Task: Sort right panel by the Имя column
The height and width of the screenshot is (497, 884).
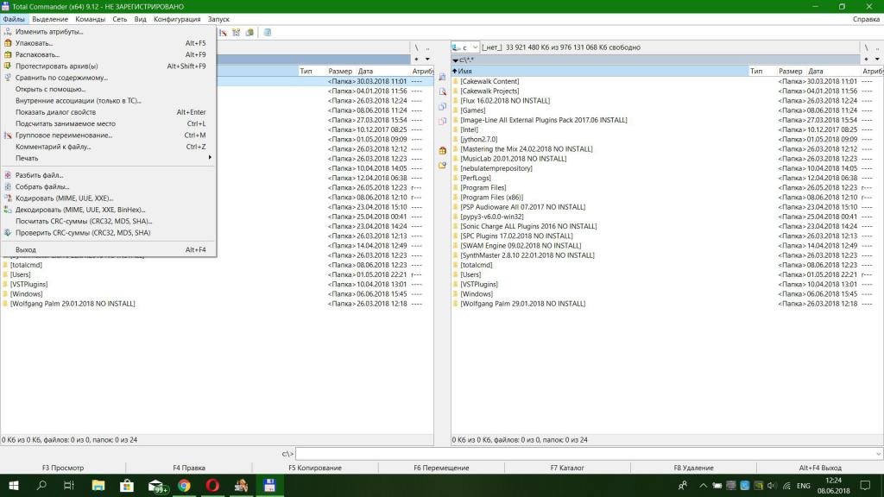Action: (599, 71)
